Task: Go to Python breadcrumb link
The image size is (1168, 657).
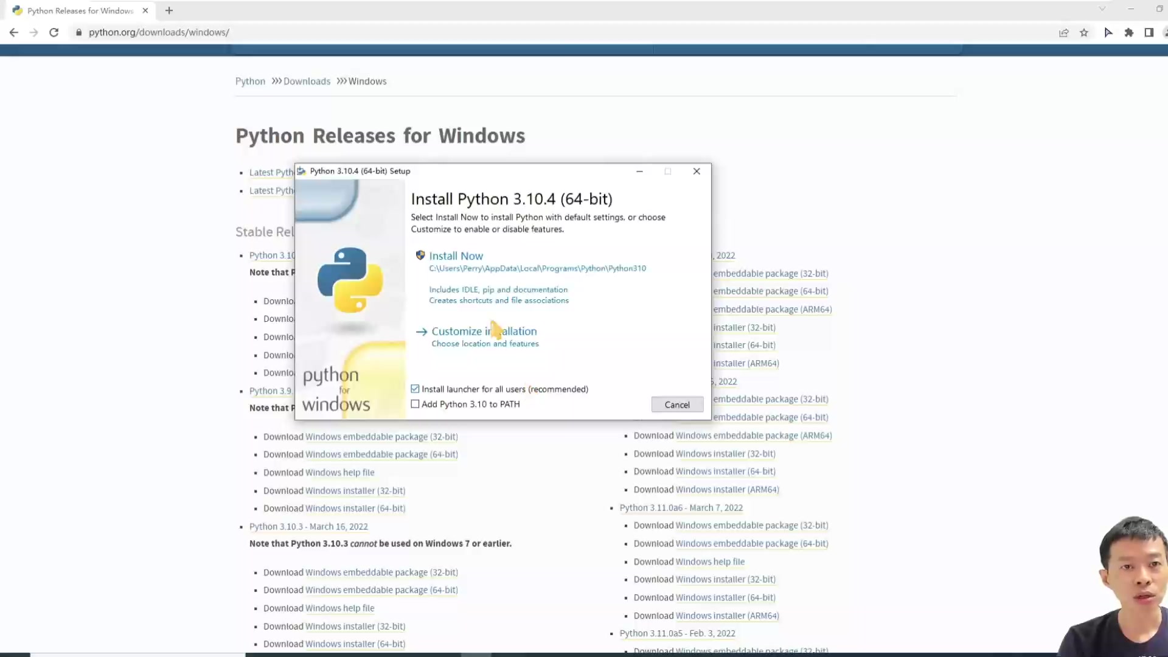Action: (250, 82)
